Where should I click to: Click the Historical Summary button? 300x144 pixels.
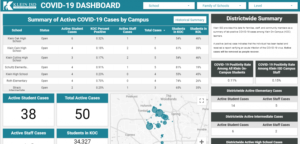[190, 20]
